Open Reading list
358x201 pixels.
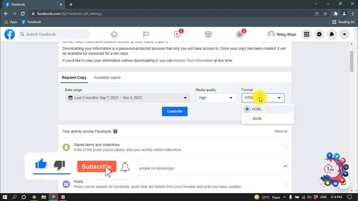coord(343,22)
